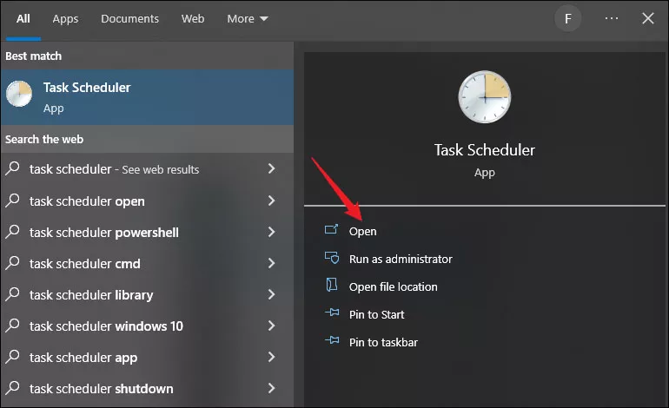Click the Task Scheduler clock icon in Best match

pos(19,94)
